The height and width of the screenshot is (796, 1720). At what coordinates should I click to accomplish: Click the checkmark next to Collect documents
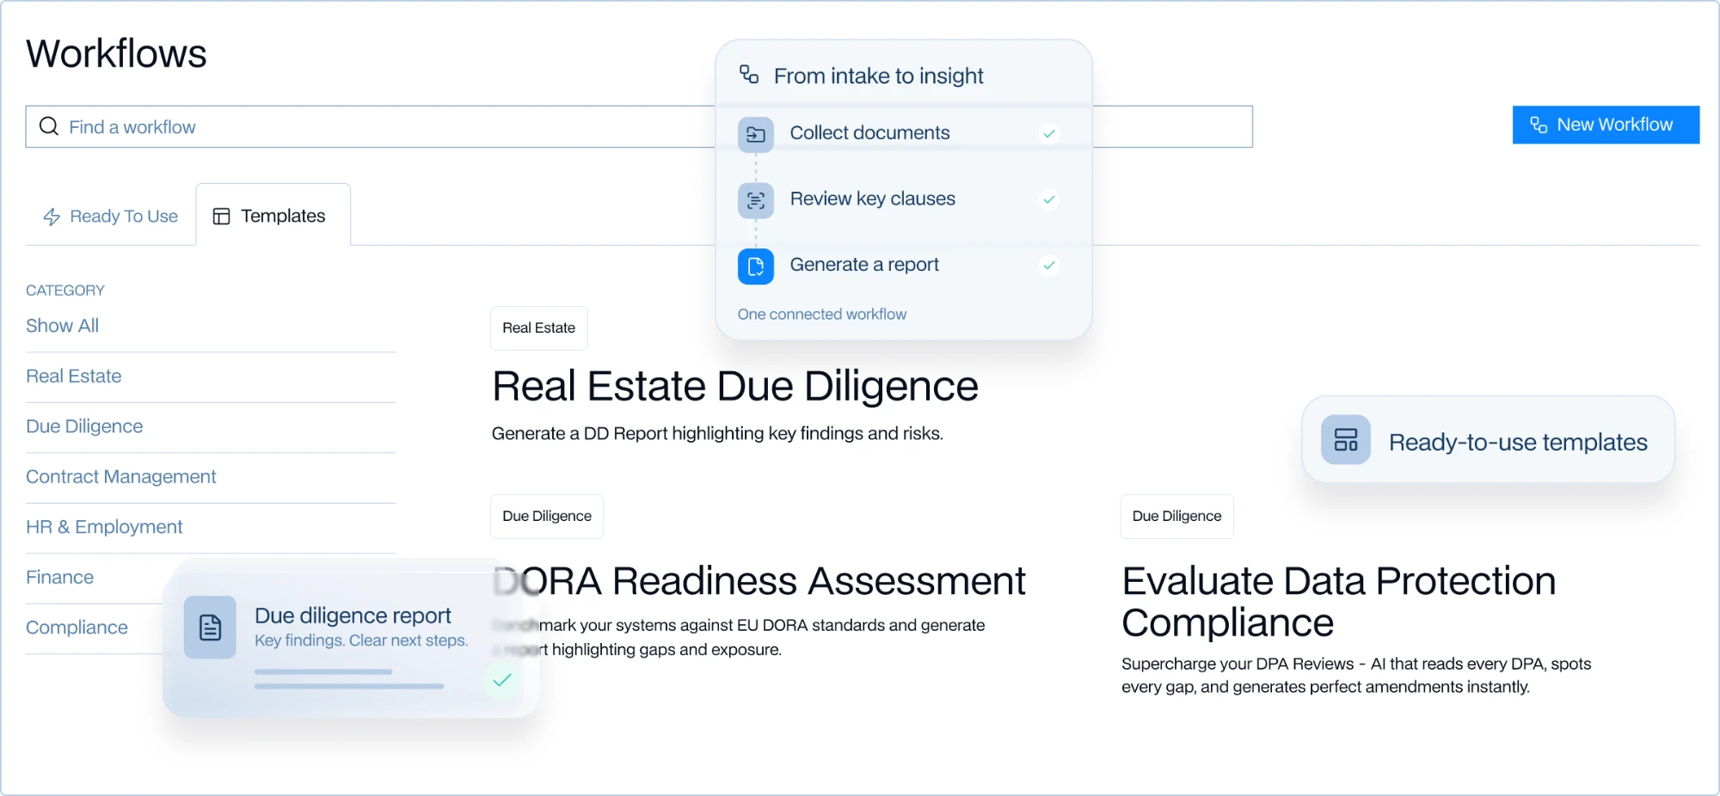(x=1049, y=133)
